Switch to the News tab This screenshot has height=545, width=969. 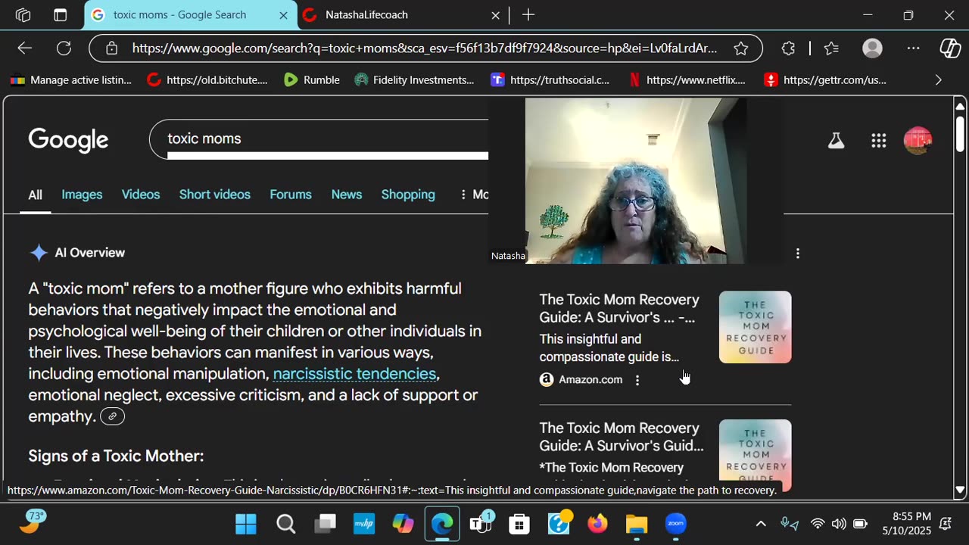coord(347,195)
